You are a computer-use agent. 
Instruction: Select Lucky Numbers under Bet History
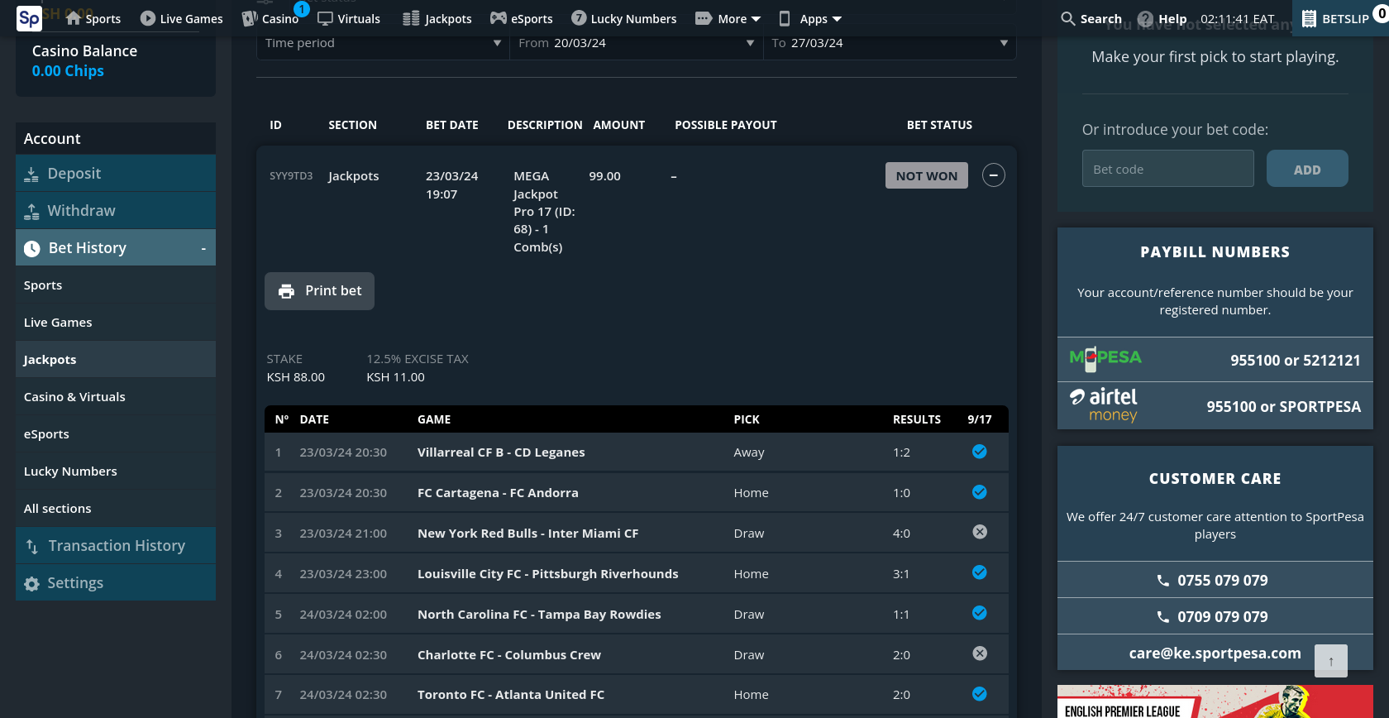(x=116, y=471)
